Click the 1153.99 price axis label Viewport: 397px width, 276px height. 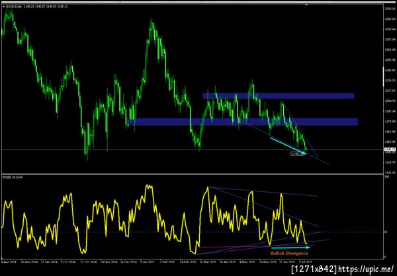click(390, 142)
